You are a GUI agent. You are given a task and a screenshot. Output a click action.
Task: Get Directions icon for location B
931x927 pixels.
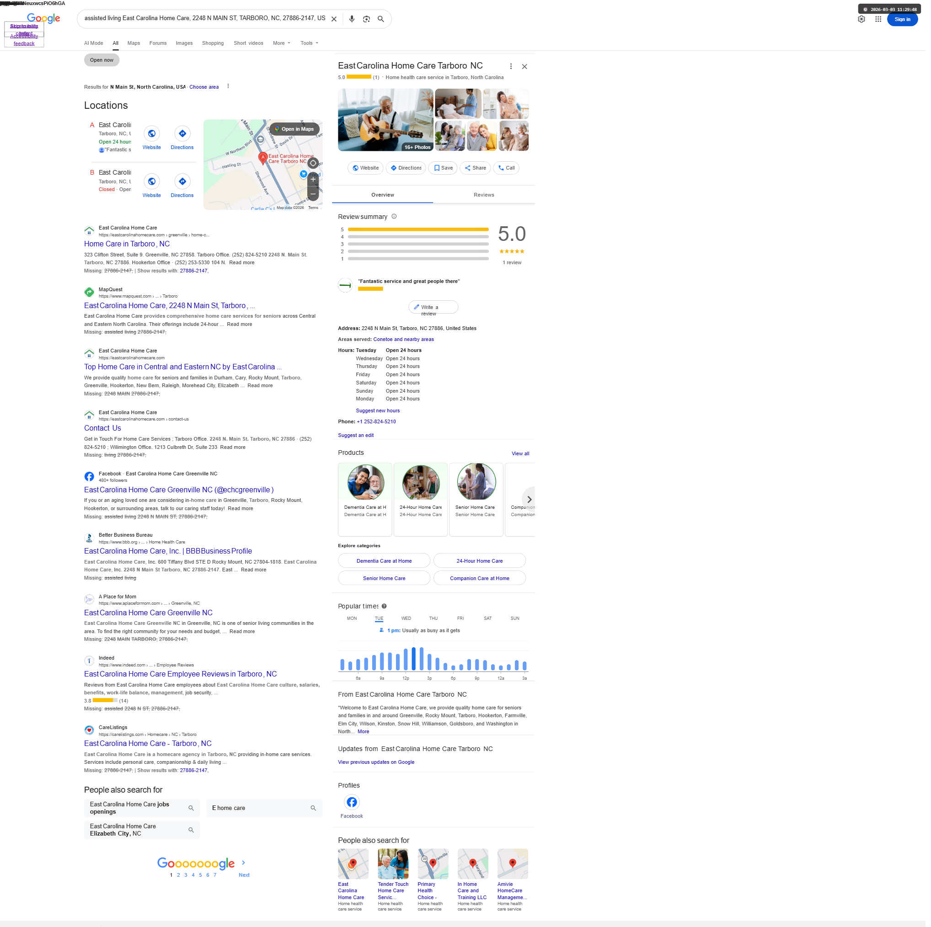coord(183,182)
